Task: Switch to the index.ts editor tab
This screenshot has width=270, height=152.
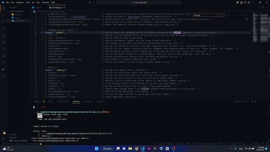Action: point(38,8)
